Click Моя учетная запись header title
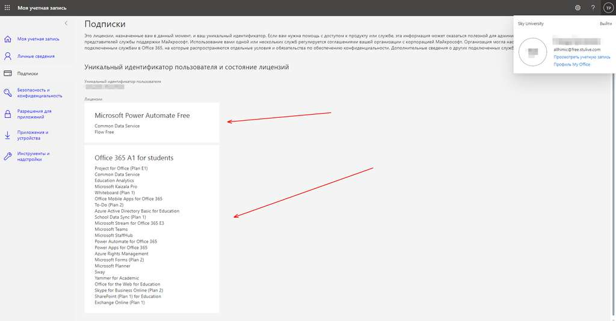The height and width of the screenshot is (321, 616). coord(42,8)
